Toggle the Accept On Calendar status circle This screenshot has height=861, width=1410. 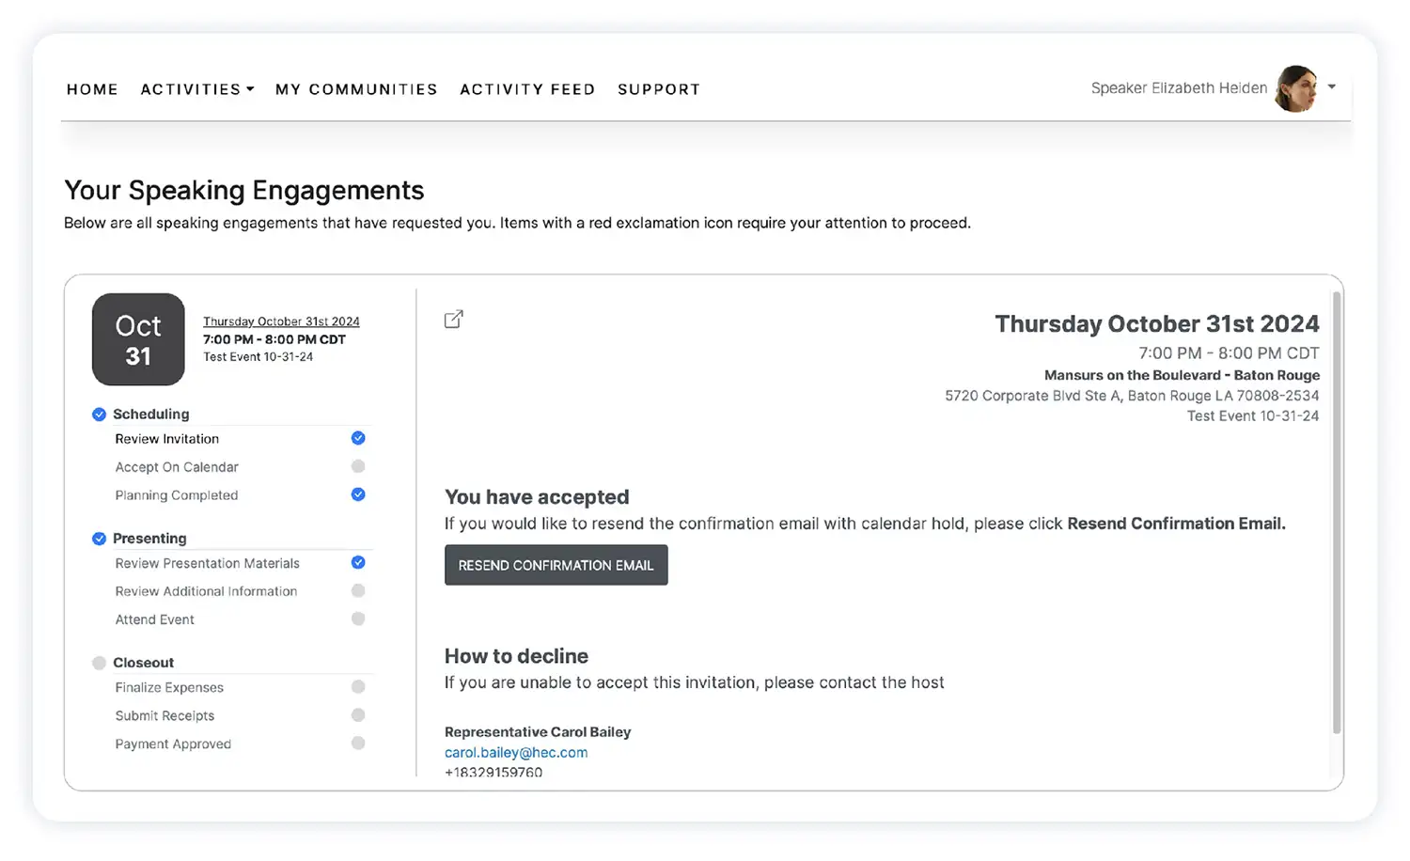click(358, 466)
